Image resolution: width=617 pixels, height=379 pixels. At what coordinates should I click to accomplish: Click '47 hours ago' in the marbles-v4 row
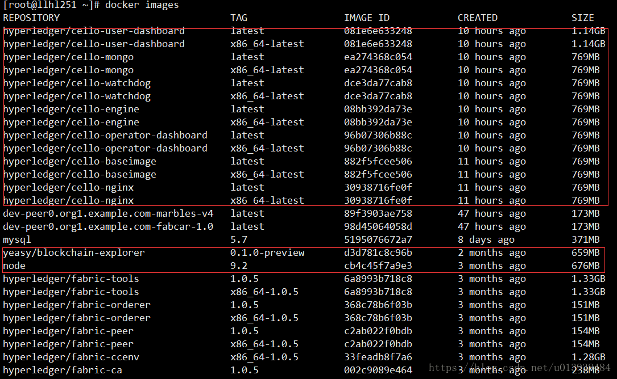[x=491, y=214]
